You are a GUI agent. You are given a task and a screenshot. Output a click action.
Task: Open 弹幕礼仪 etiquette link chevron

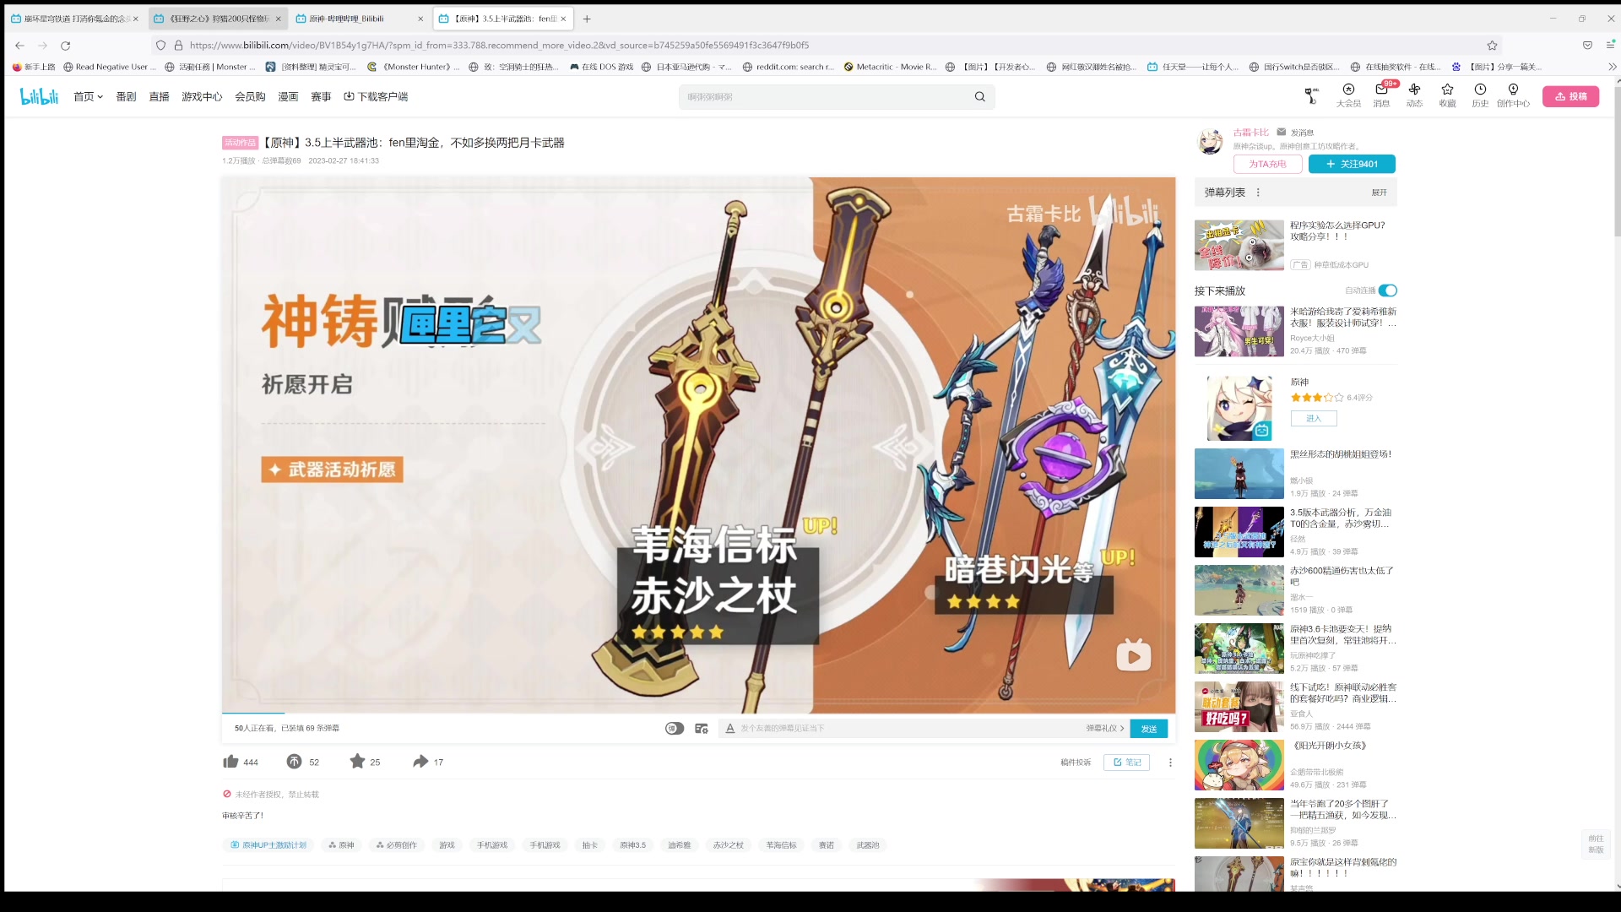coord(1120,728)
